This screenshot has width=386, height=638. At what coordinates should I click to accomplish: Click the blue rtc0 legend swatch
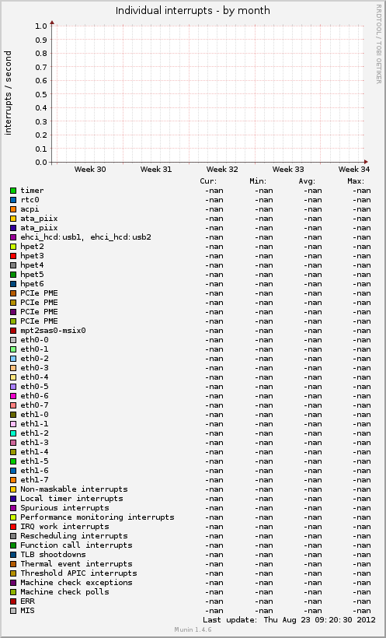coord(13,200)
